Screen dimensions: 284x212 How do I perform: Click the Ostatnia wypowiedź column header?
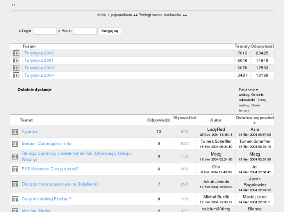(254, 120)
